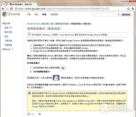Click Google Chrome breadcrumb link
The height and width of the screenshot is (117, 136).
pyautogui.click(x=33, y=24)
